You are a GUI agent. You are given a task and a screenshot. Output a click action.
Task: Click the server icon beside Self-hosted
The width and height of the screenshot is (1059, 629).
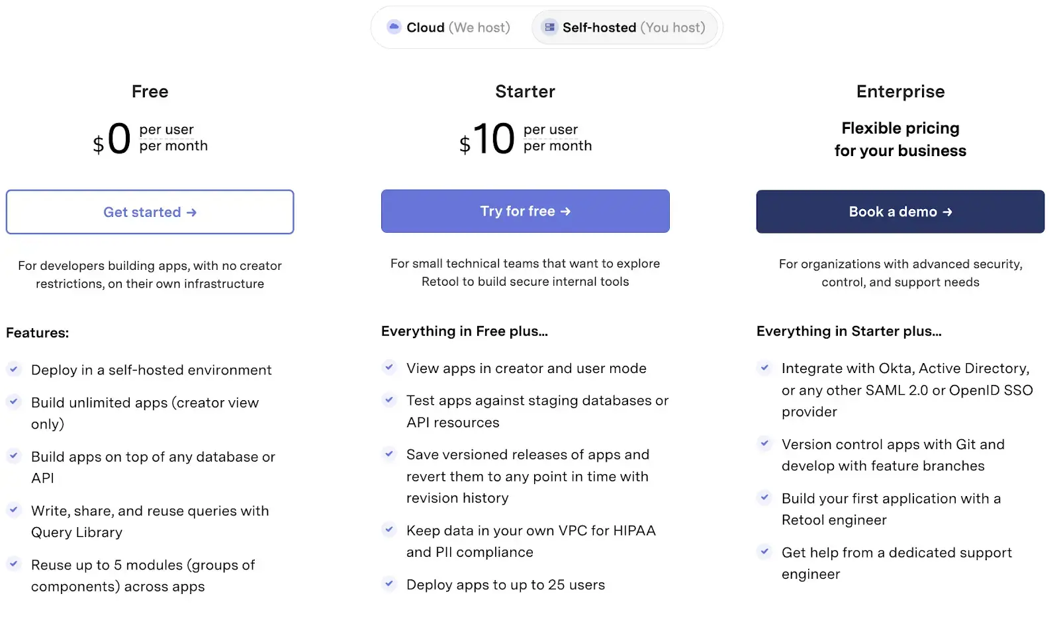pos(549,27)
